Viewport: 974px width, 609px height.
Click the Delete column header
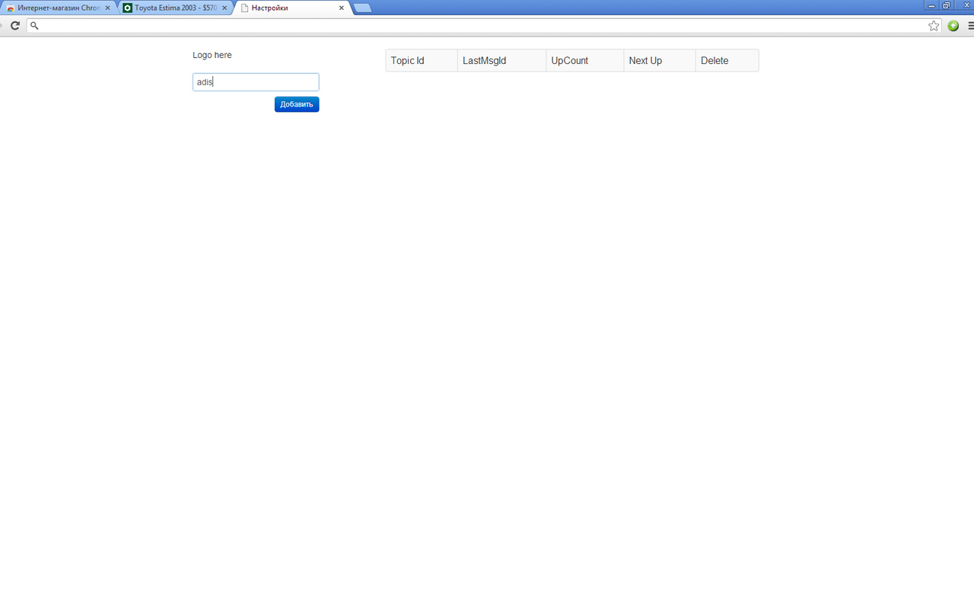tap(715, 60)
